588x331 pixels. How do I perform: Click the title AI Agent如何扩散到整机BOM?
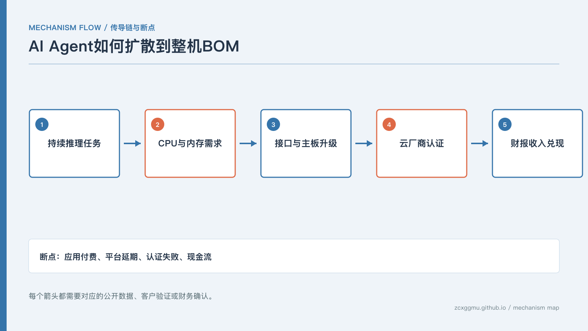(134, 46)
